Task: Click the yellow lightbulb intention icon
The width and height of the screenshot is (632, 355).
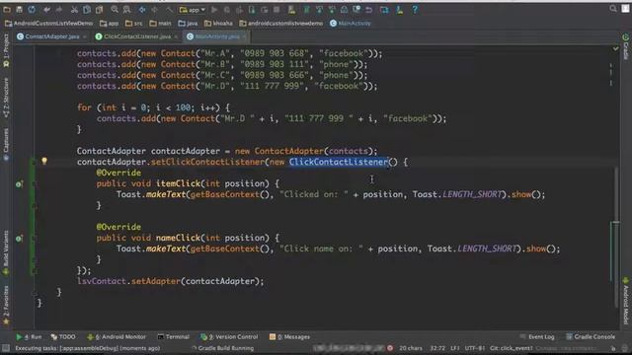Action: pos(44,161)
